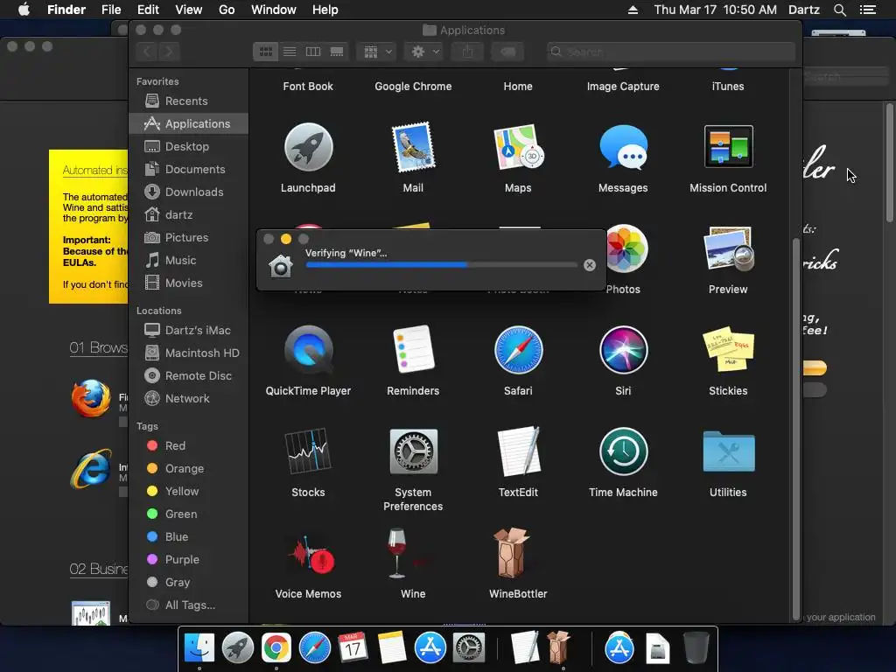Select Desktop in the sidebar
Image resolution: width=896 pixels, height=672 pixels.
click(189, 147)
